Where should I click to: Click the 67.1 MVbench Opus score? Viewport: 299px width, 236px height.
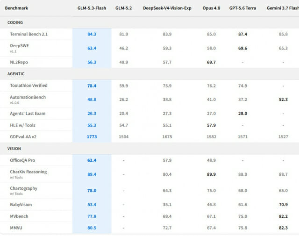[x=211, y=216]
